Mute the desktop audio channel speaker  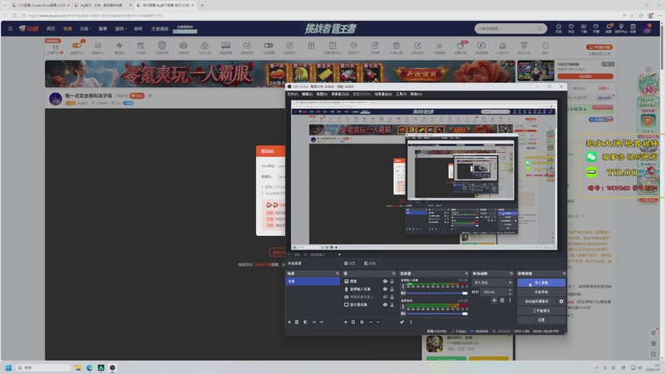coord(403,313)
